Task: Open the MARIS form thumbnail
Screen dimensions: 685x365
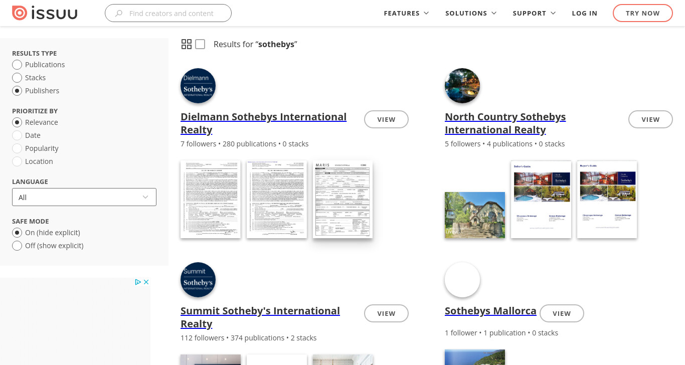Action: coord(342,199)
